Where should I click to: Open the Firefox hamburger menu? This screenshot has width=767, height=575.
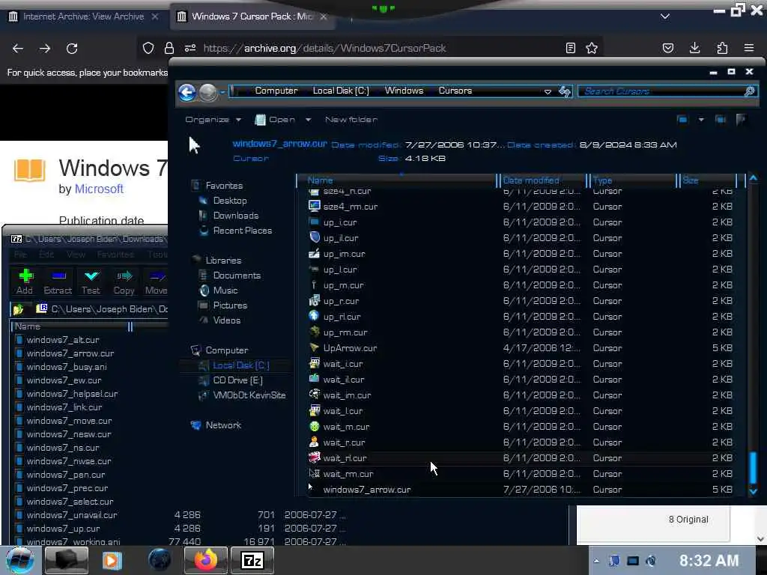[749, 48]
